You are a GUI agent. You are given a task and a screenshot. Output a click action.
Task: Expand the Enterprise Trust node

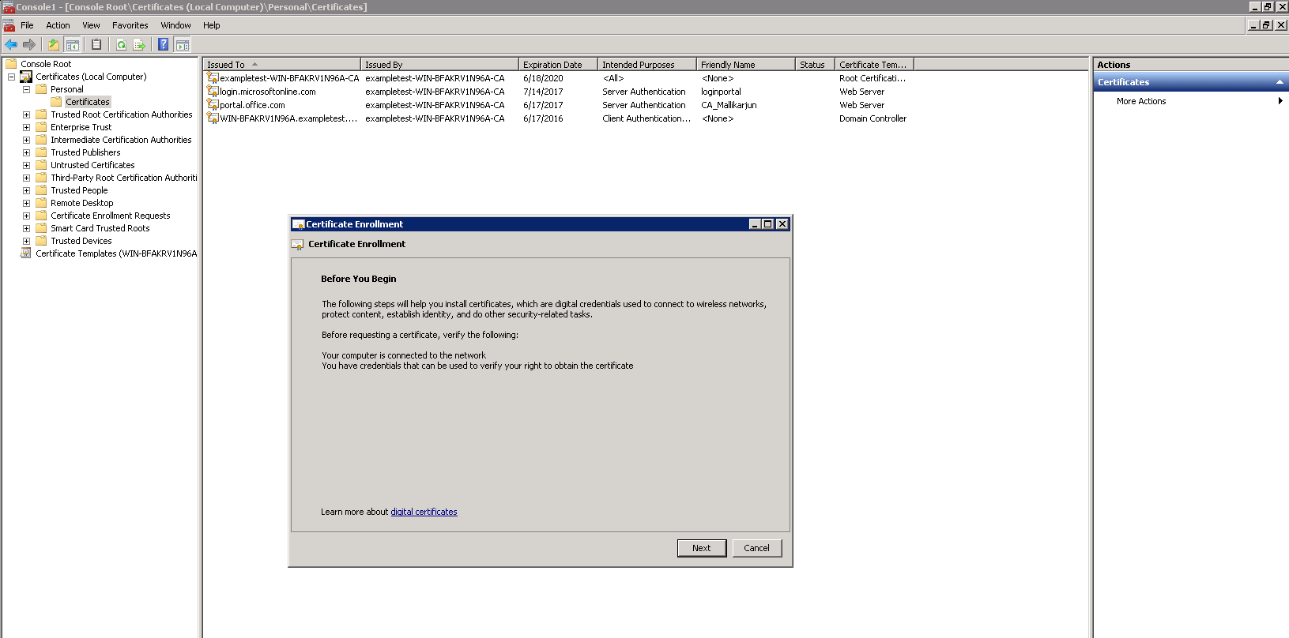(26, 127)
